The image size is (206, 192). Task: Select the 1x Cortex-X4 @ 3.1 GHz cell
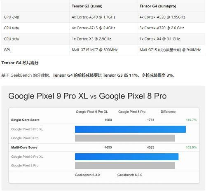point(159,39)
